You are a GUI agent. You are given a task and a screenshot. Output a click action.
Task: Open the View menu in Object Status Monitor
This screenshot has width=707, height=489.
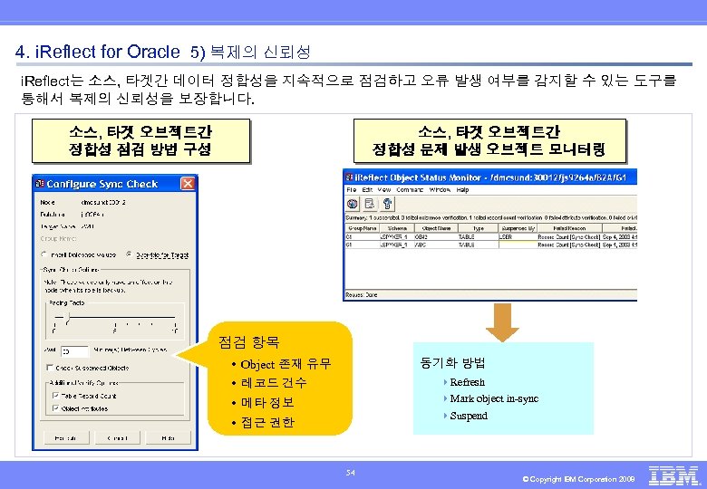click(384, 189)
